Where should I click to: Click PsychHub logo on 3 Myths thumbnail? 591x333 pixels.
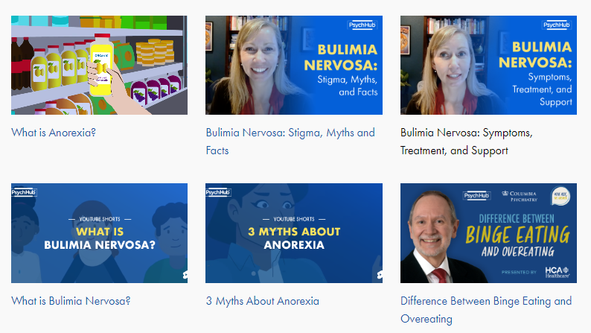(x=218, y=192)
